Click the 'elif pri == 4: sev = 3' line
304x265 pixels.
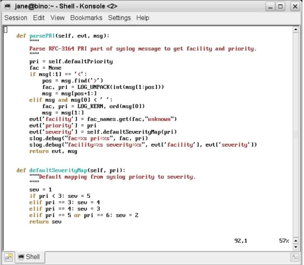(65, 209)
